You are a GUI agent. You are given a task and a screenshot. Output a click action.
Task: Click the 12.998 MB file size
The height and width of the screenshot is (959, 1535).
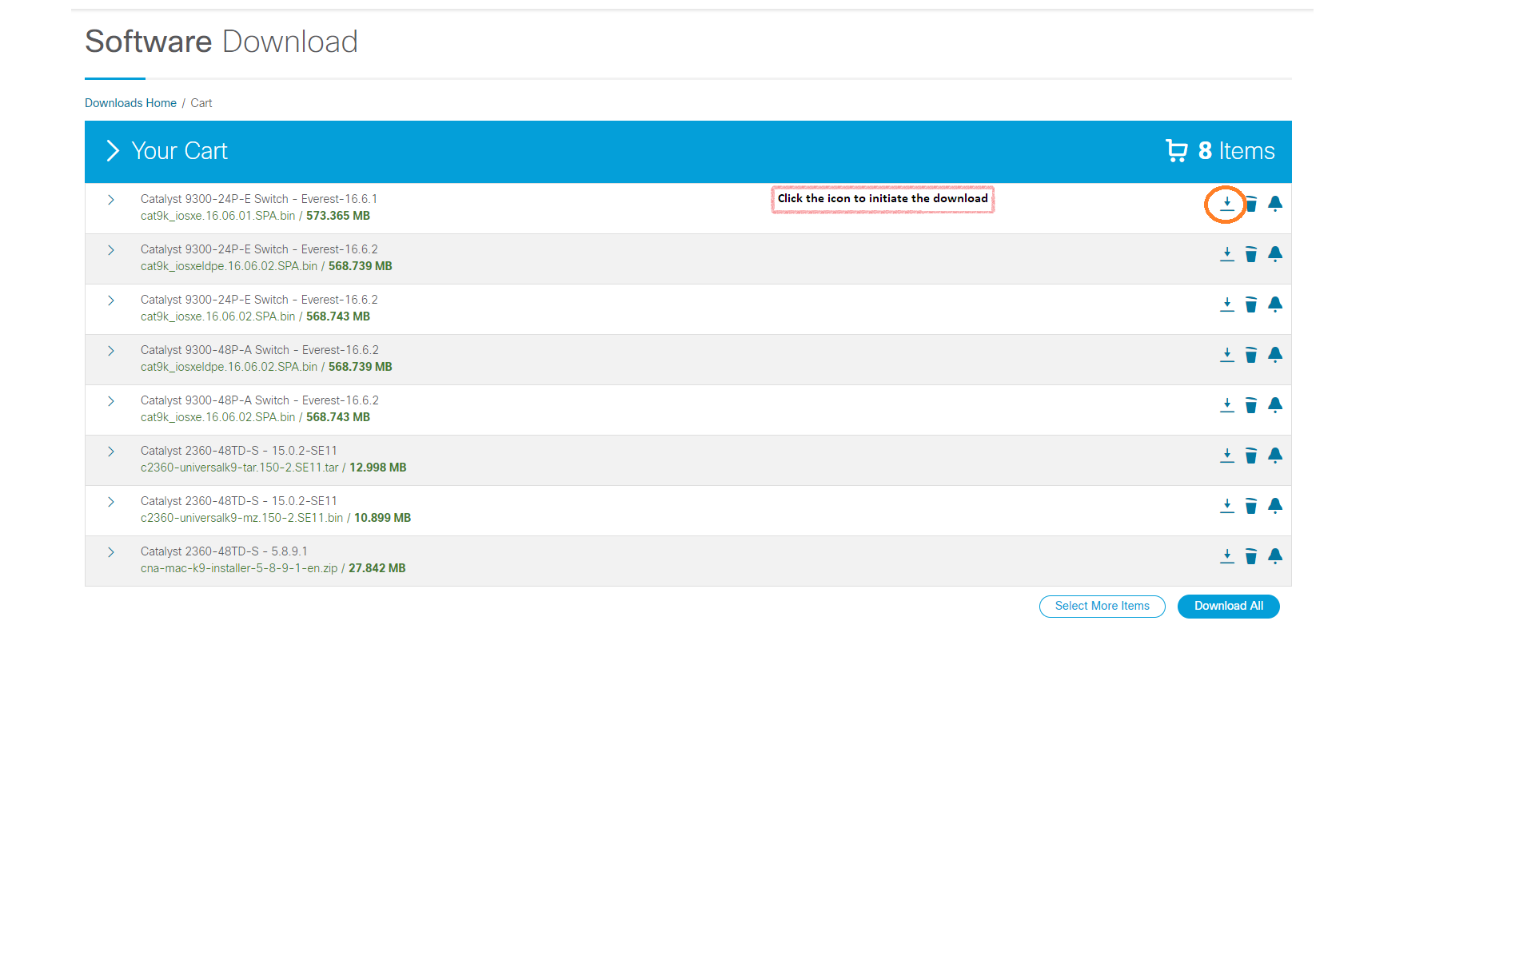pos(378,468)
